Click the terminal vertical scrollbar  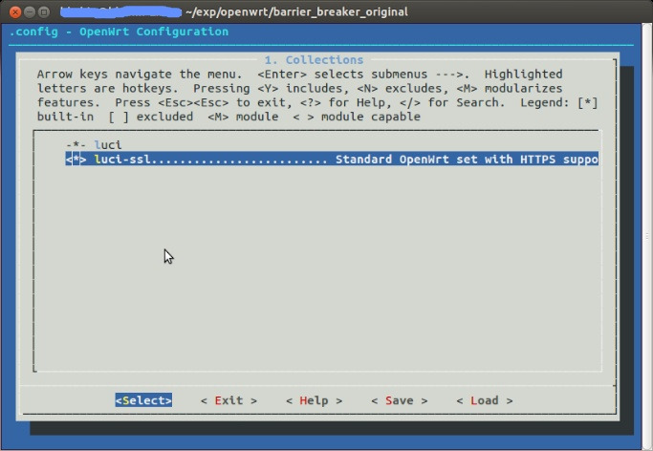646,236
